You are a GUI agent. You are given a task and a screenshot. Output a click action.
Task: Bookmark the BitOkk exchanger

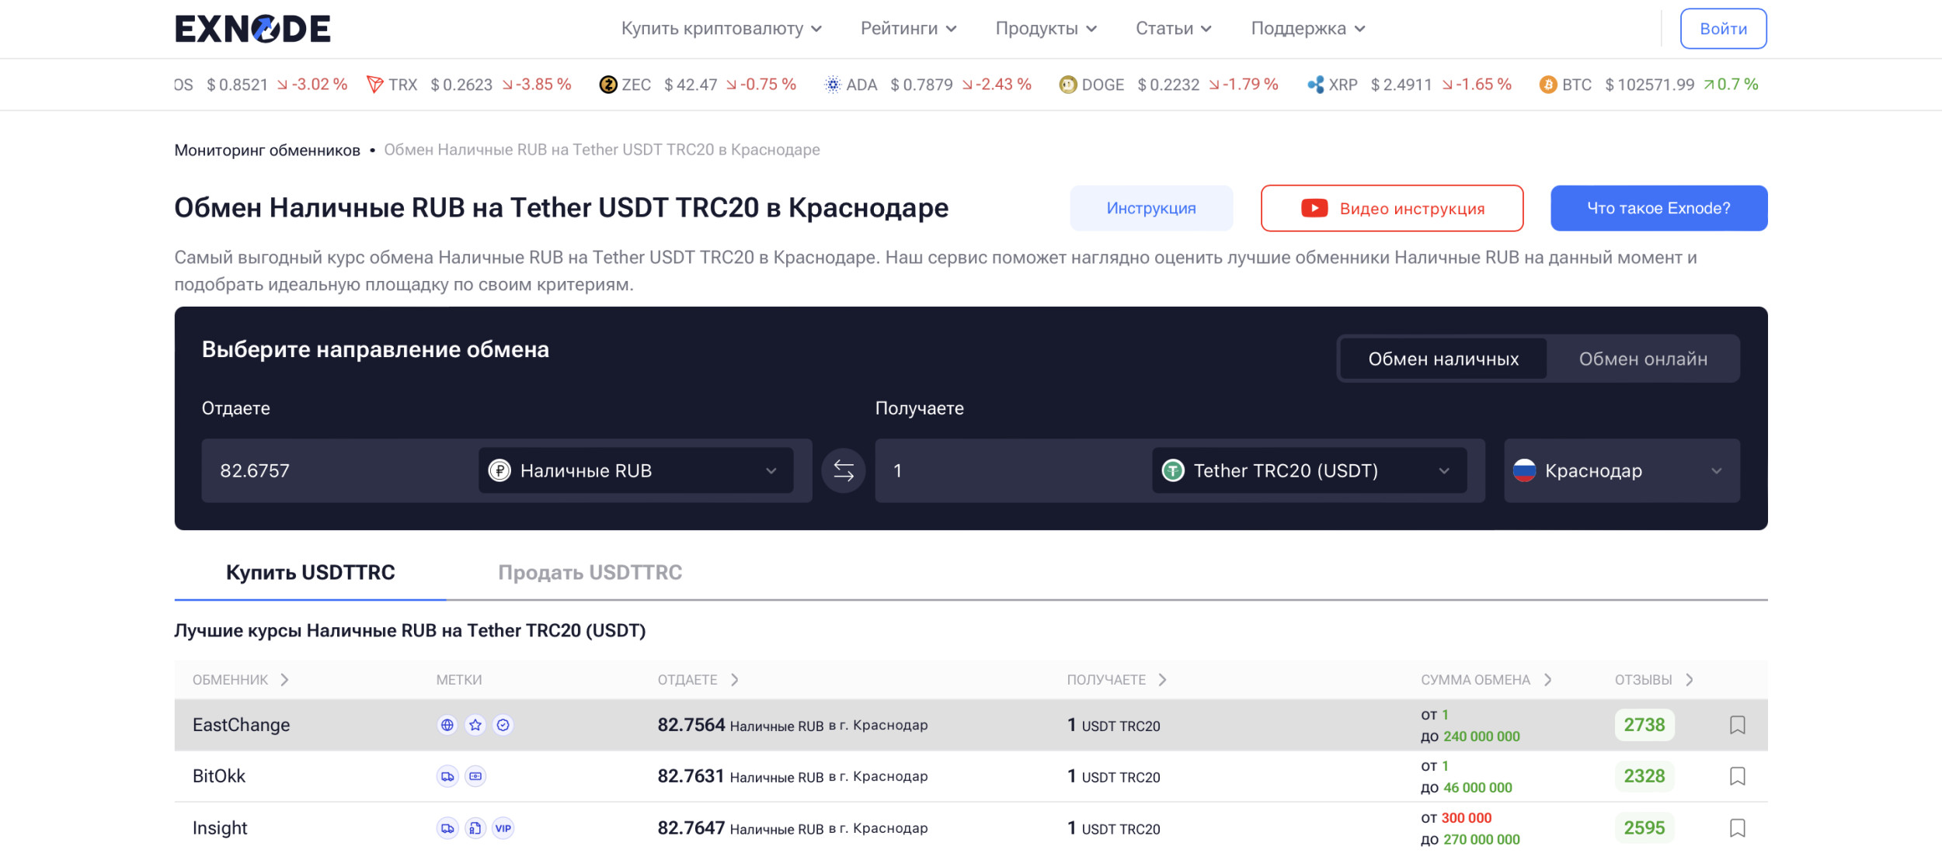click(1737, 776)
